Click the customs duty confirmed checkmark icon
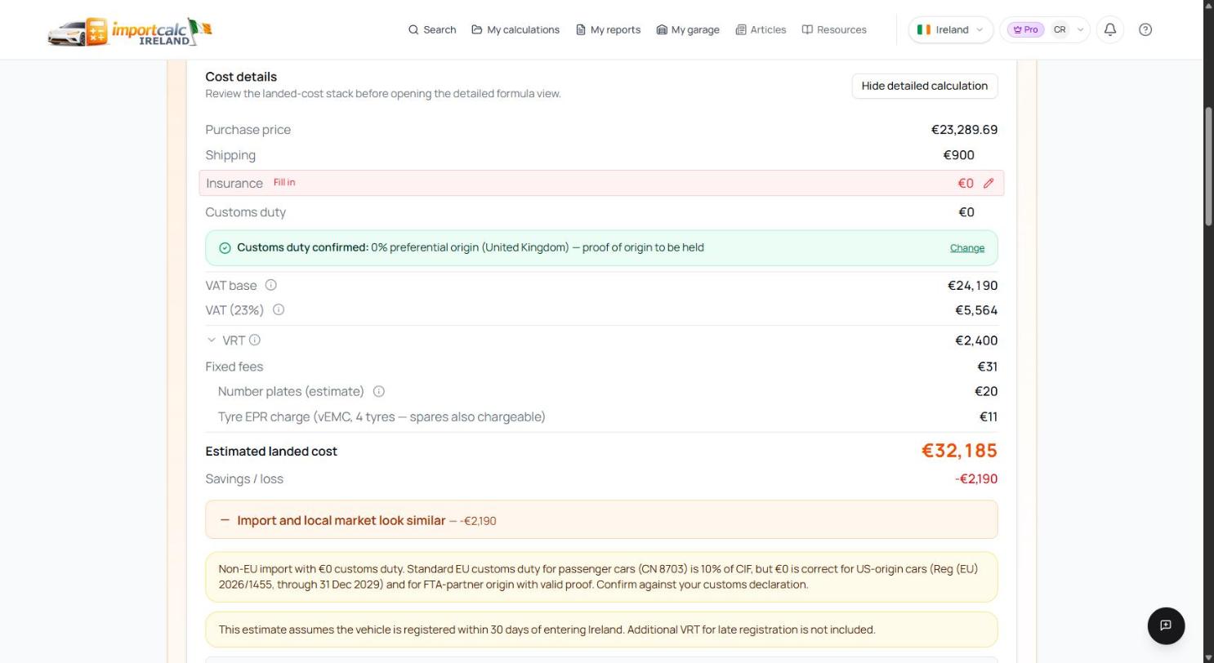The image size is (1214, 663). tap(225, 248)
